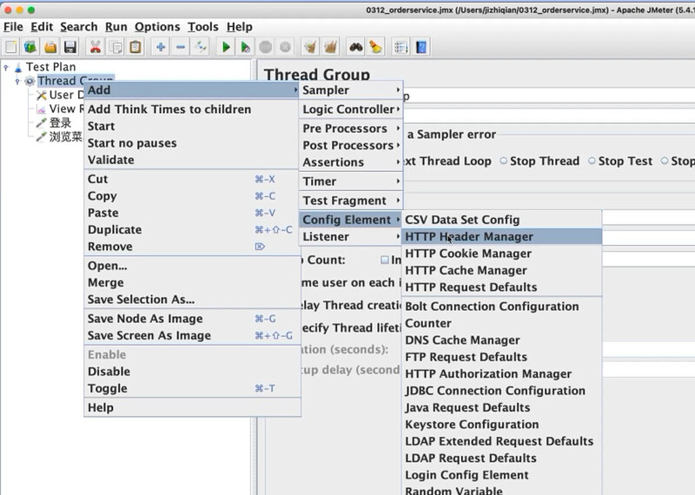Screen dimensions: 695x495
Task: Click the Expand All plus icon
Action: 161,47
